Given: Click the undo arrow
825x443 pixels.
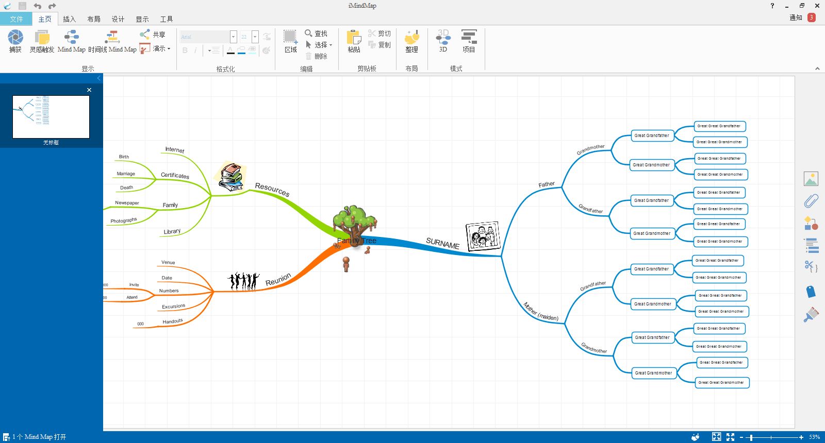Looking at the screenshot, I should 37,6.
